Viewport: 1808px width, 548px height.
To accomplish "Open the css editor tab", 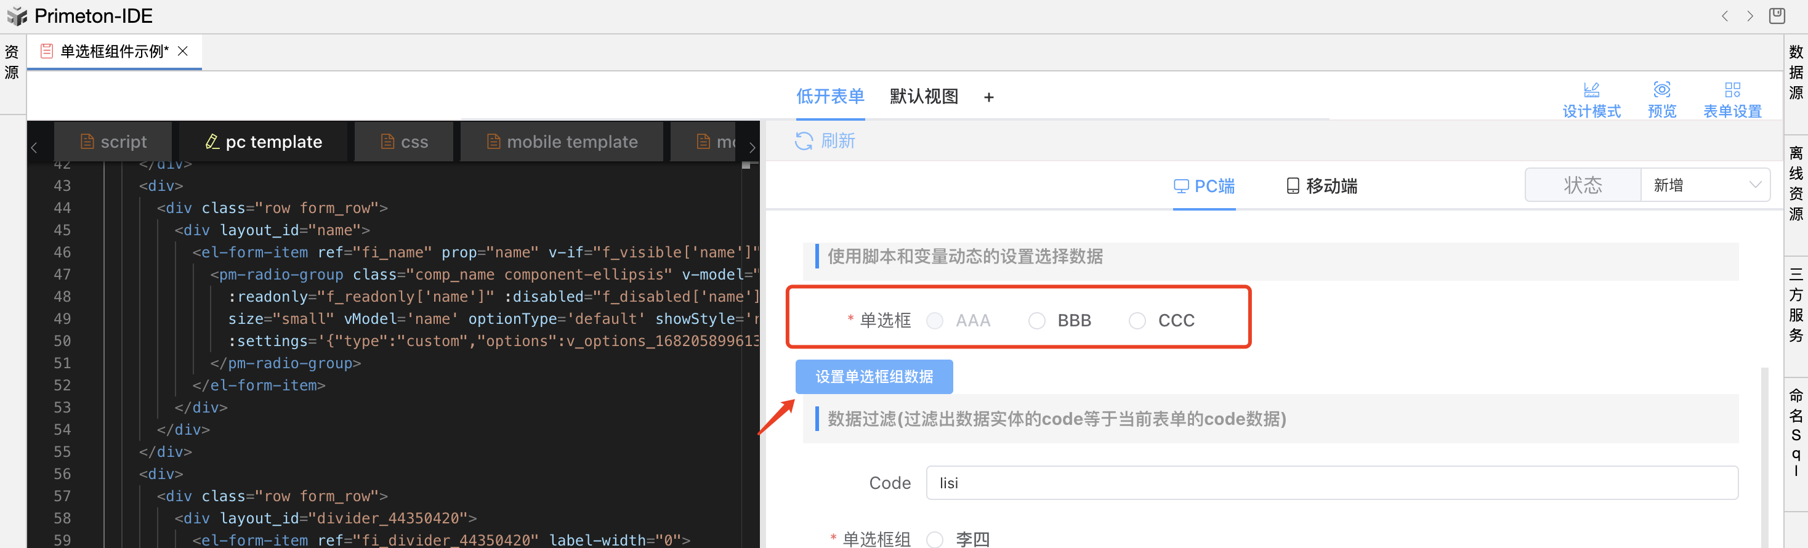I will click(x=404, y=142).
